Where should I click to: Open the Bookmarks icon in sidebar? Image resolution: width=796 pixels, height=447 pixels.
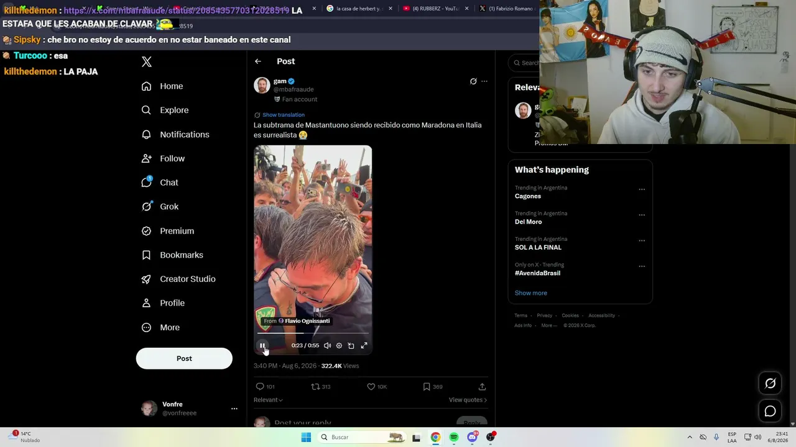[x=146, y=255]
